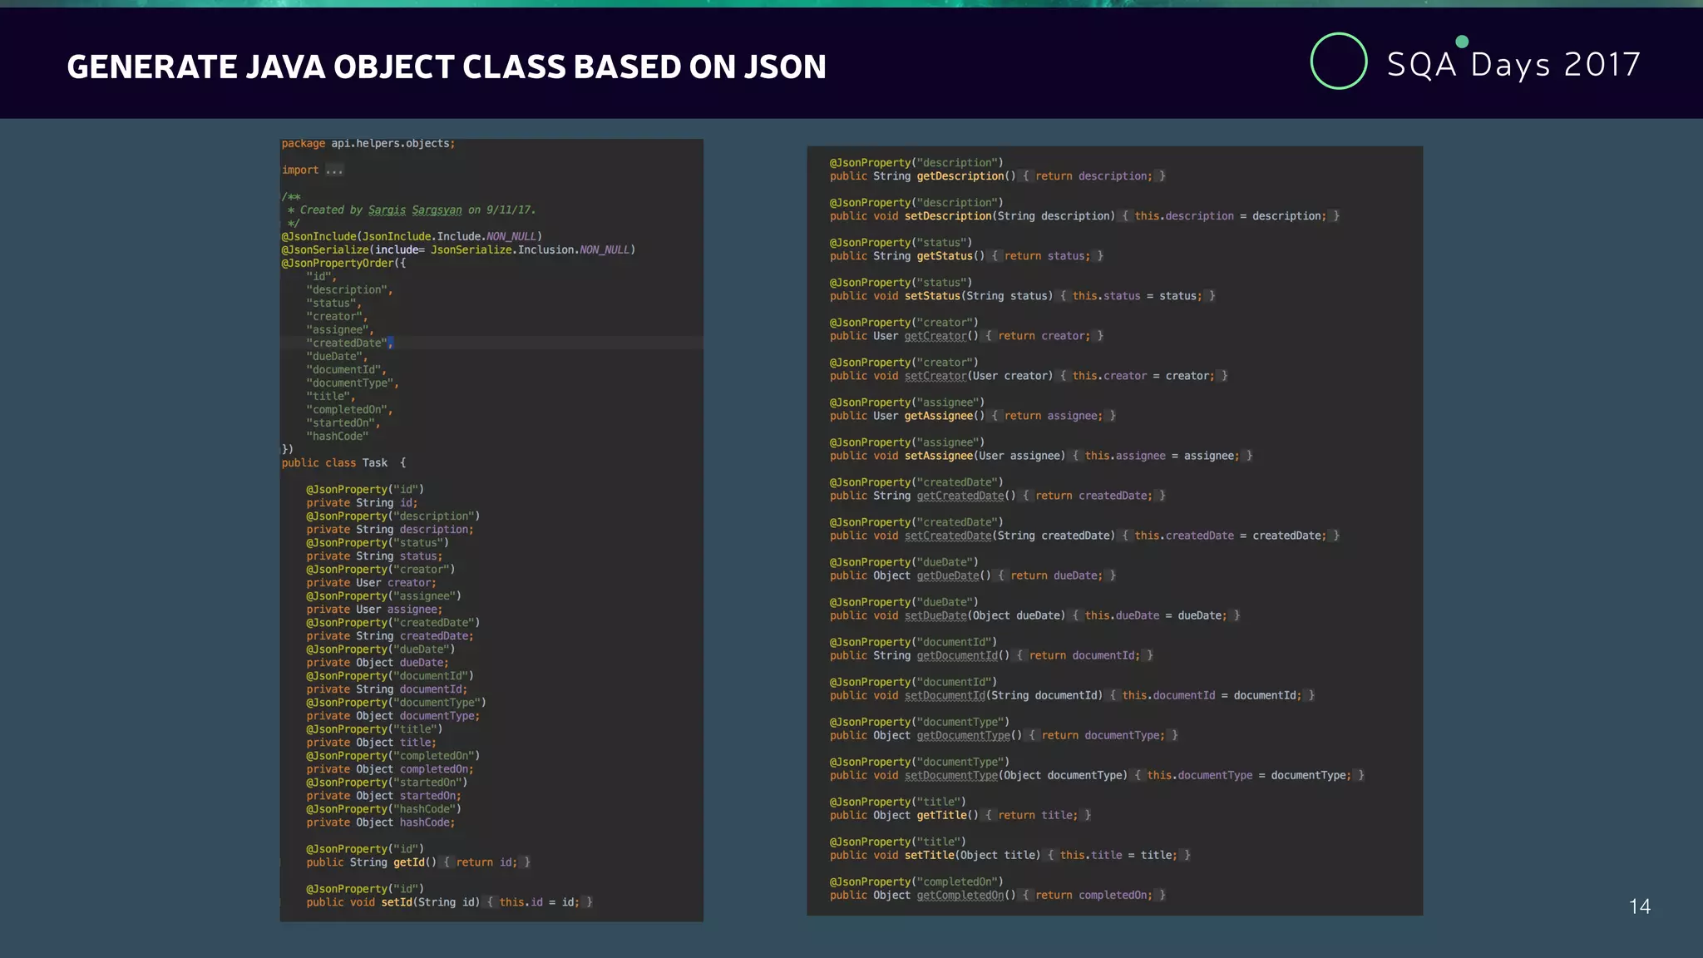
Task: Click the 'private String description;' field
Action: coord(390,530)
